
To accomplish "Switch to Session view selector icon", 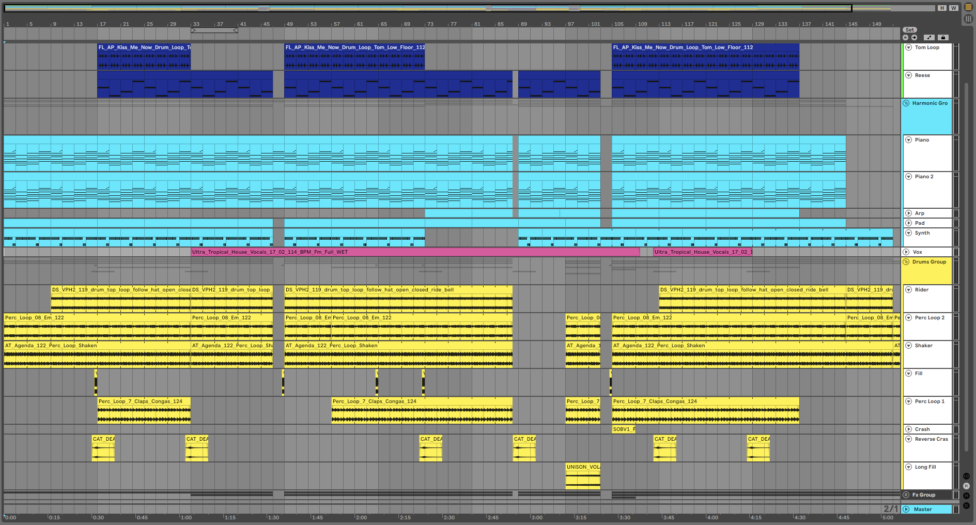I will point(968,19).
